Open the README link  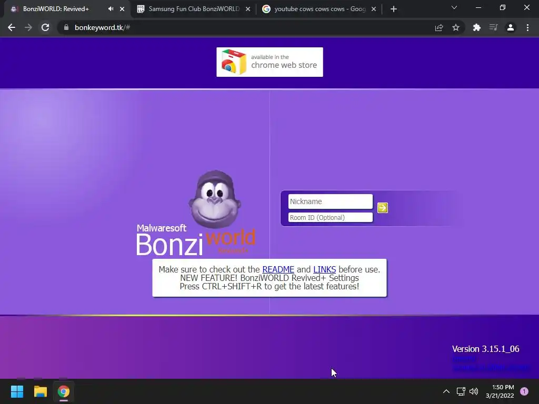point(278,269)
